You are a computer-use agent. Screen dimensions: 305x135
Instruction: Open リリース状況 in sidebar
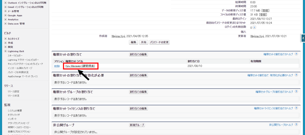[13, 96]
